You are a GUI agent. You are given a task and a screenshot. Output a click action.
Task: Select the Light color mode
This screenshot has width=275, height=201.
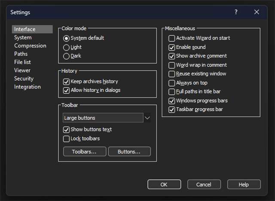(67, 47)
